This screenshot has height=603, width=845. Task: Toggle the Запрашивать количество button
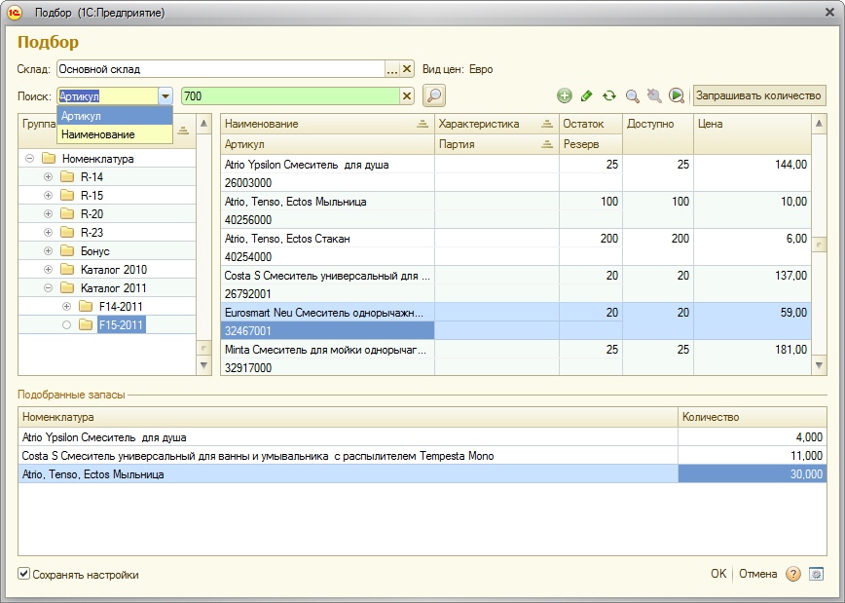(x=759, y=95)
